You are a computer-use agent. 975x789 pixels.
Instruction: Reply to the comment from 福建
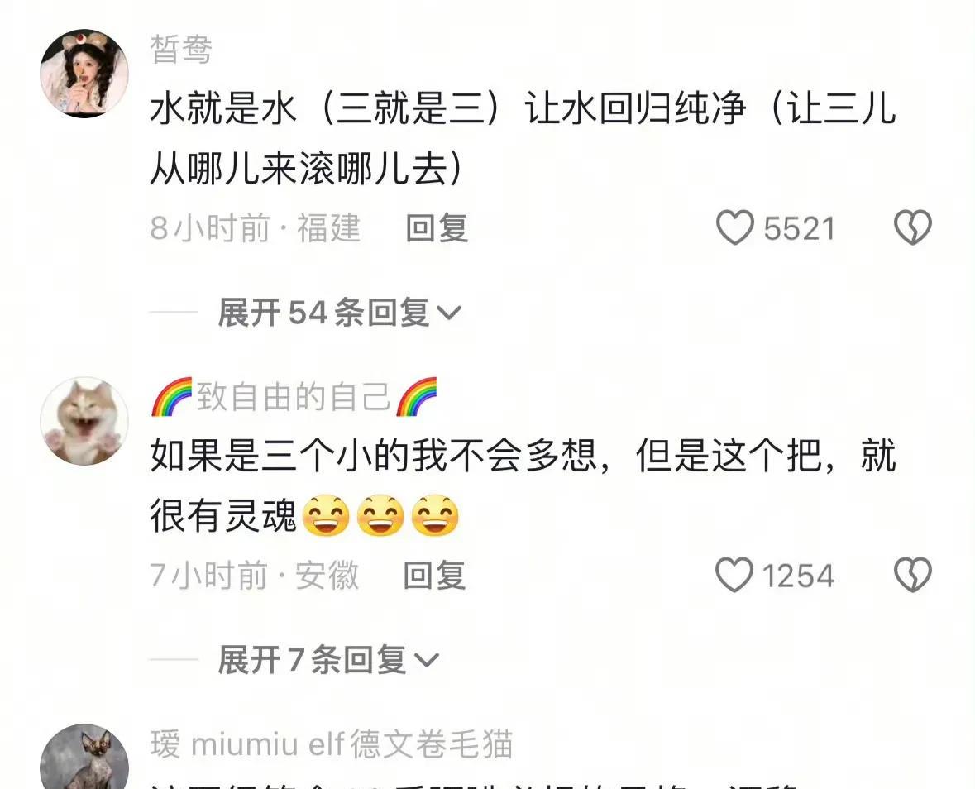(x=437, y=227)
